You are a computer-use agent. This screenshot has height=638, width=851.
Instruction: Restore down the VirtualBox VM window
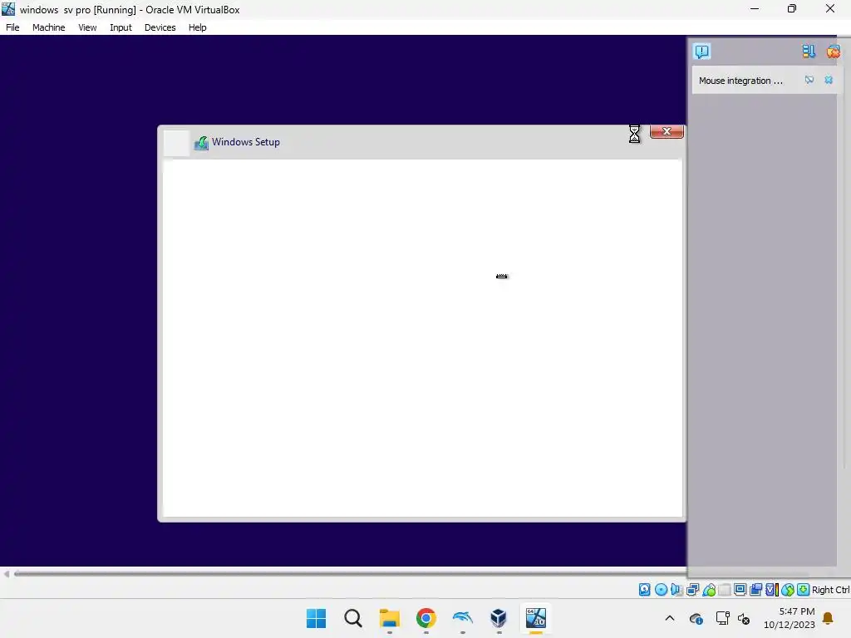[792, 8]
